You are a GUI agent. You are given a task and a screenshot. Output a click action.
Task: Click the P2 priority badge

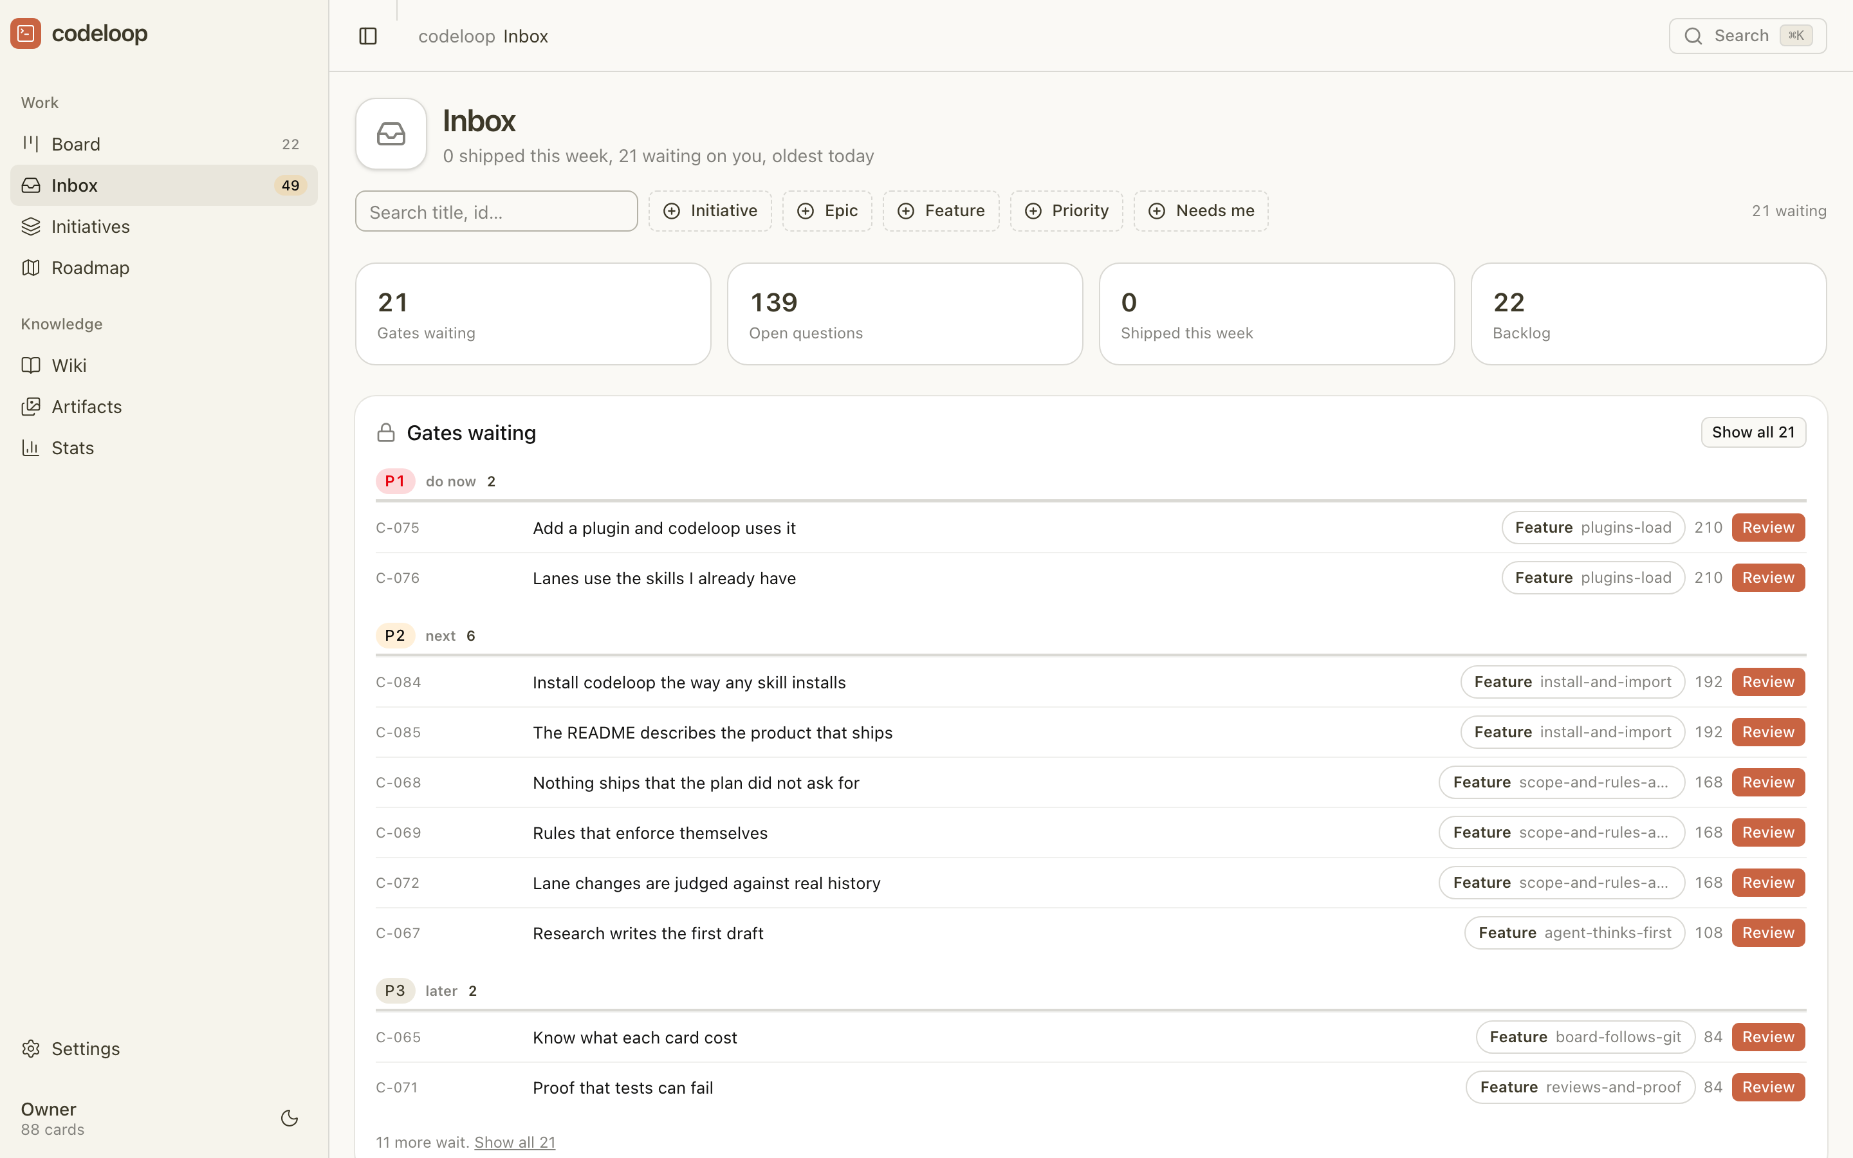point(395,636)
